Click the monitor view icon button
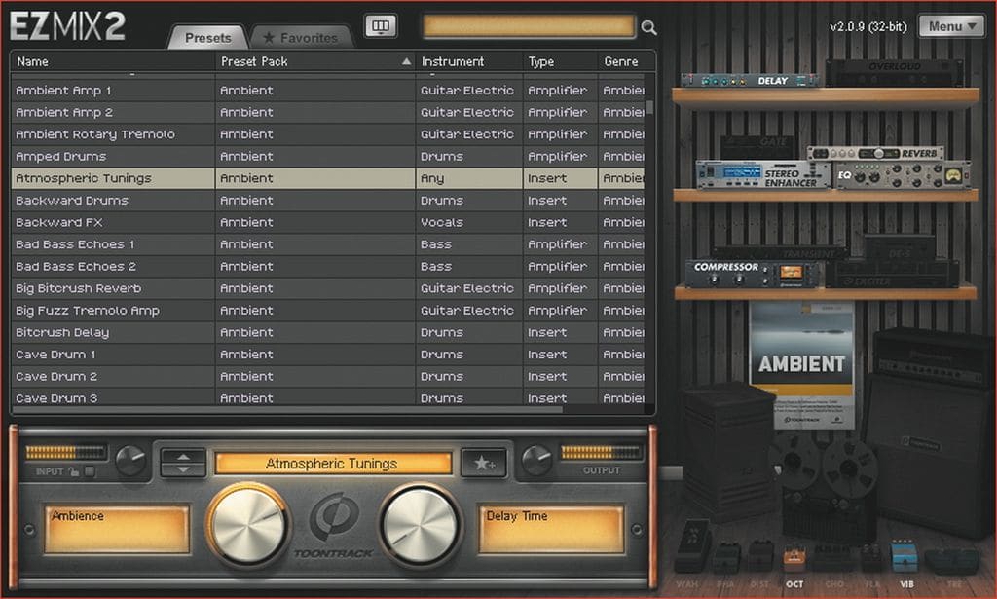 coord(381,26)
